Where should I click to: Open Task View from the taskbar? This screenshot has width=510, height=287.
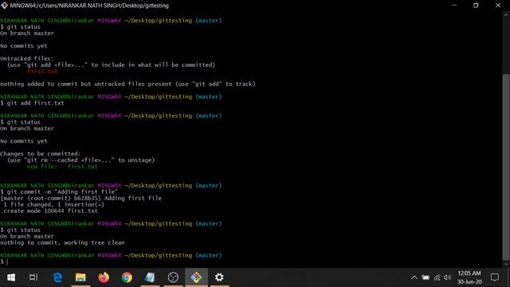pyautogui.click(x=33, y=277)
